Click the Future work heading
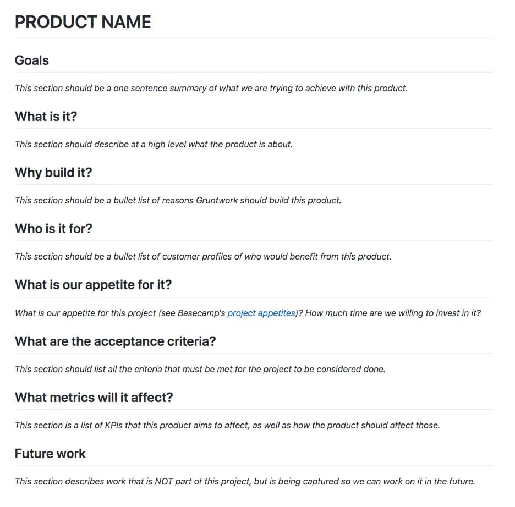Viewport: 515px width, 507px height. [50, 454]
